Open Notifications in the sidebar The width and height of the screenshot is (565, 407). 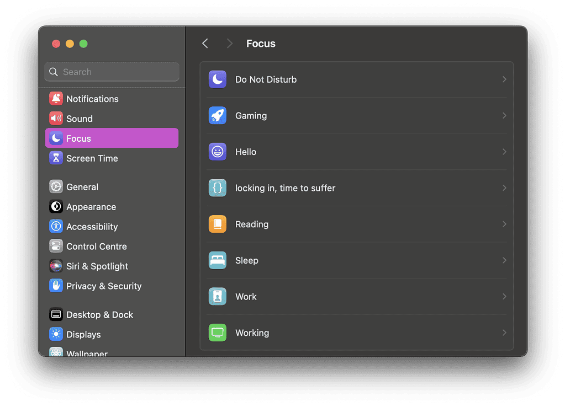(x=92, y=99)
